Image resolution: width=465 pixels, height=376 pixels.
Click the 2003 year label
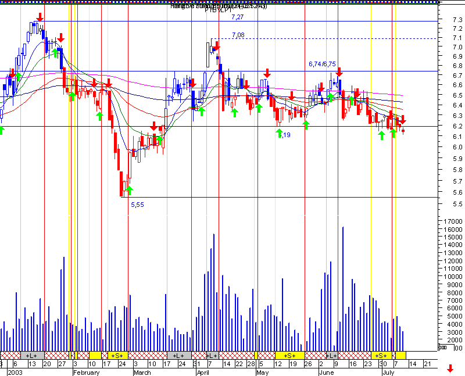[x=15, y=373]
